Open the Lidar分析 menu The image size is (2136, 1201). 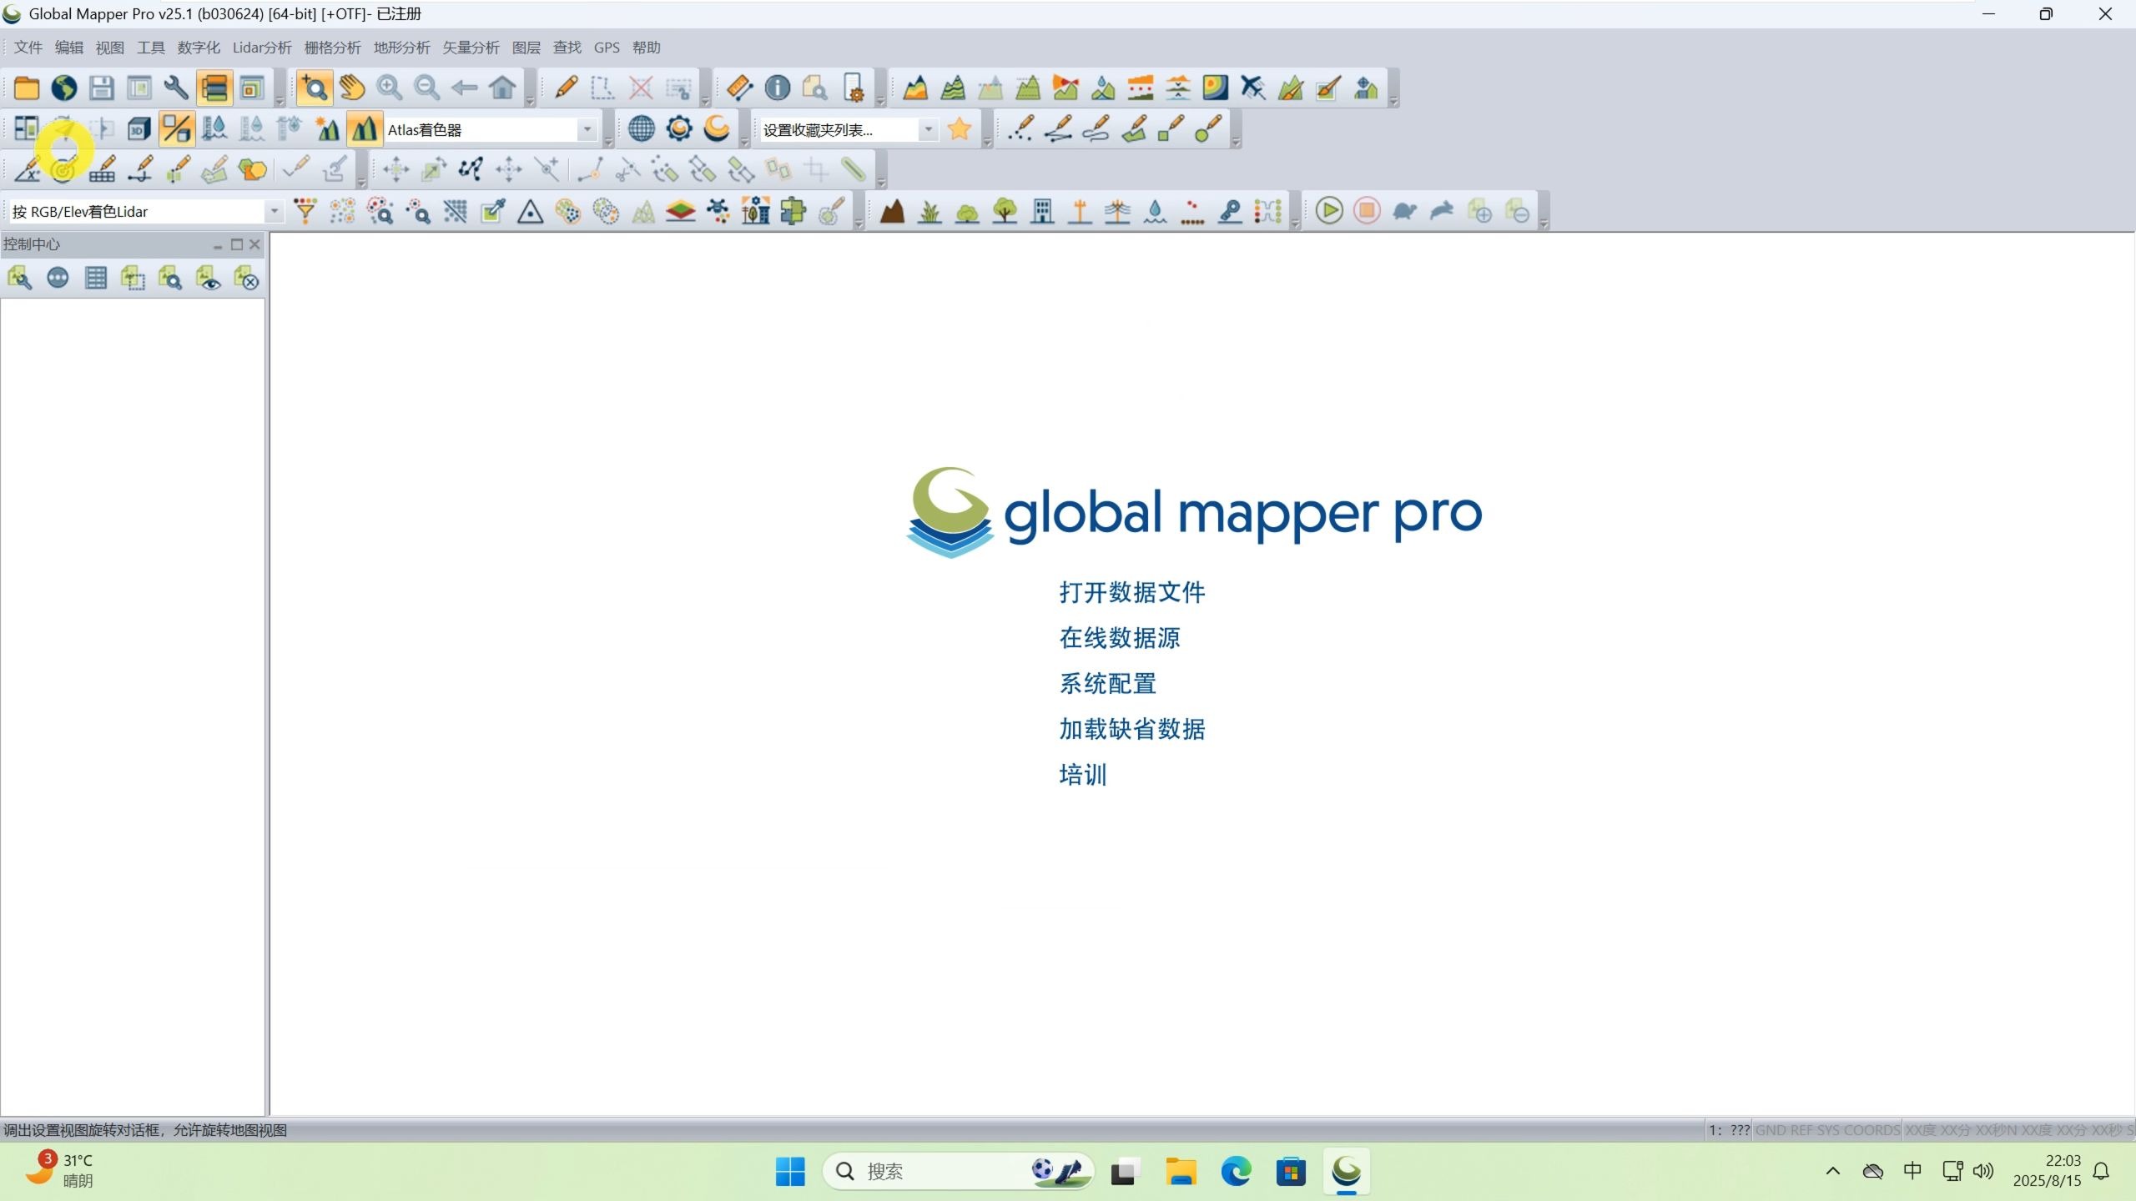coord(261,48)
